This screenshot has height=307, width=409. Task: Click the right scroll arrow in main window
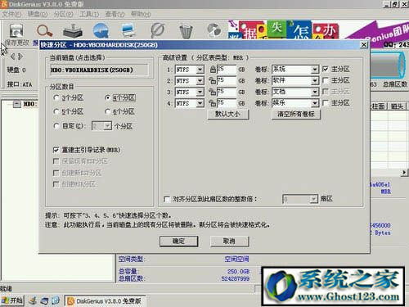[x=404, y=173]
